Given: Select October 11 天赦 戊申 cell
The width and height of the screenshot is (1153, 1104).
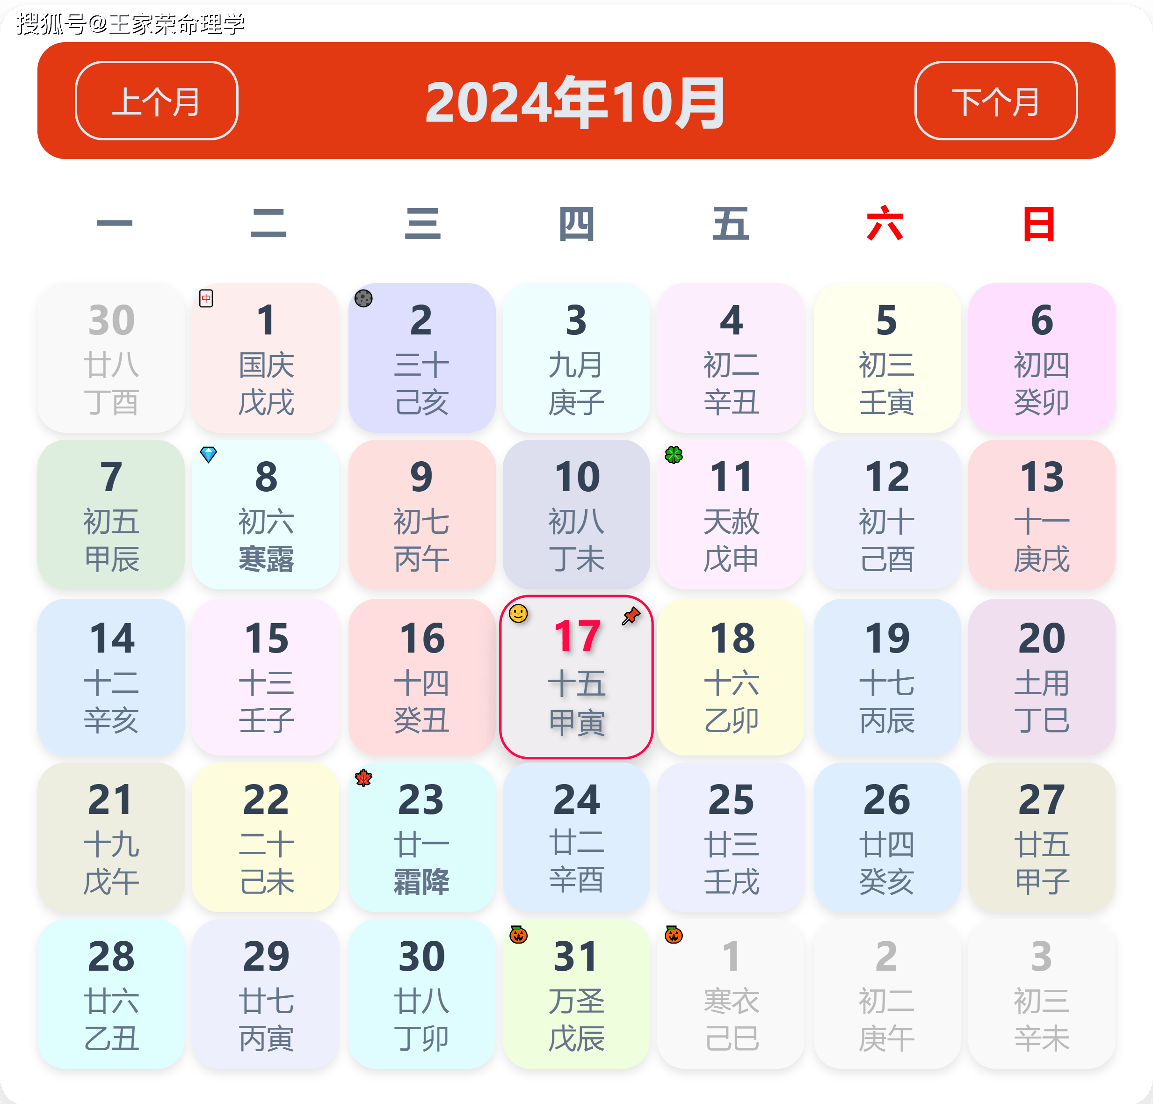Looking at the screenshot, I should coord(731,515).
